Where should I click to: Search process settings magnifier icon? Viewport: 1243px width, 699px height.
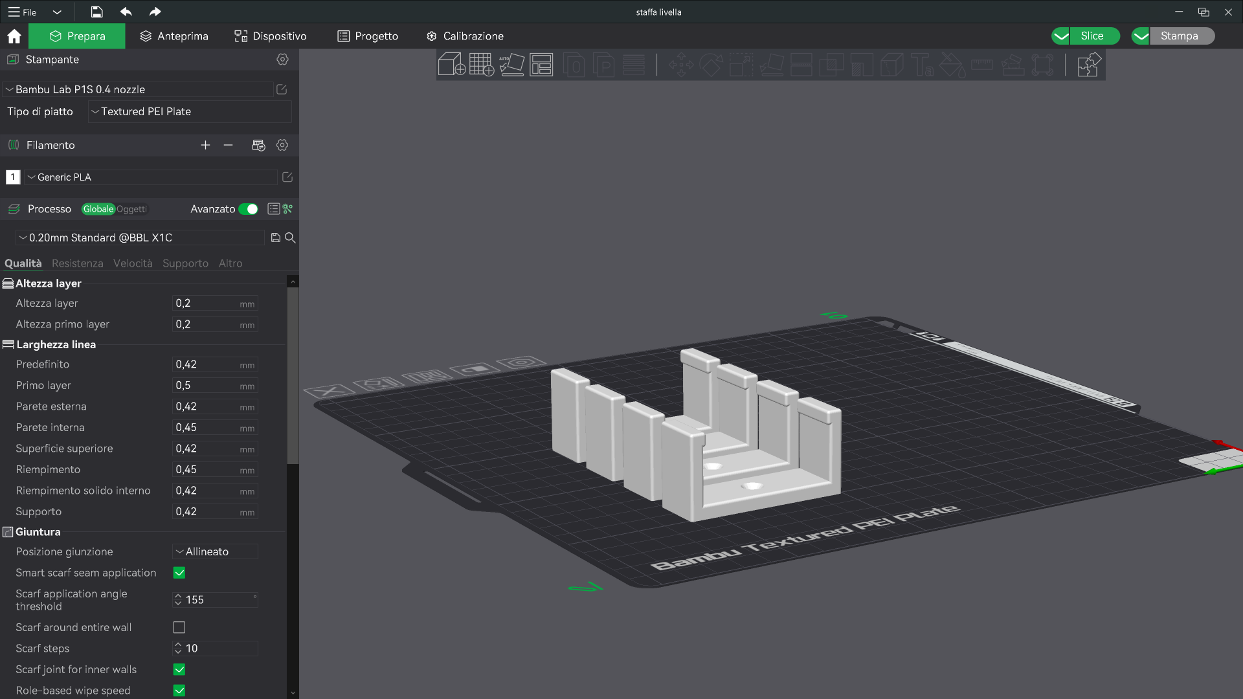click(291, 238)
